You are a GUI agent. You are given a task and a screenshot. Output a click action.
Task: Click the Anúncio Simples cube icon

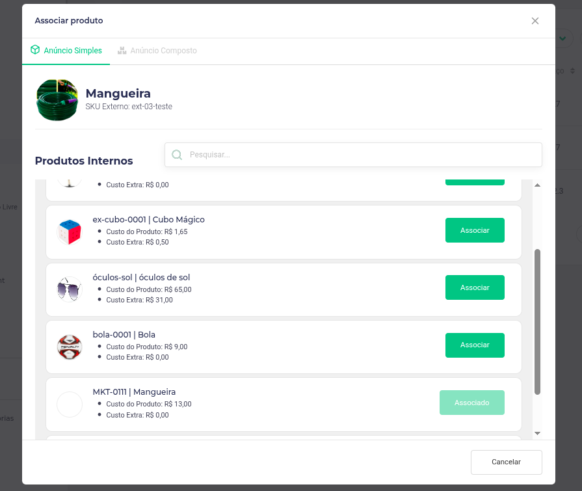35,49
